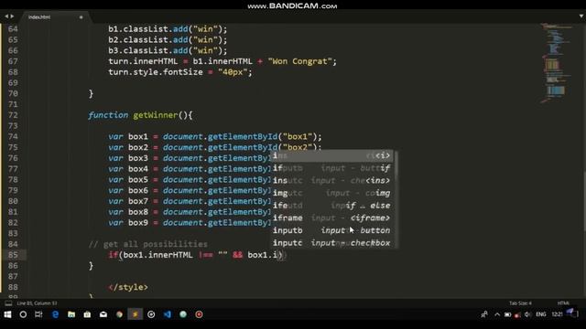The image size is (586, 329).
Task: Click line number 72 in gutter
Action: [x=13, y=115]
